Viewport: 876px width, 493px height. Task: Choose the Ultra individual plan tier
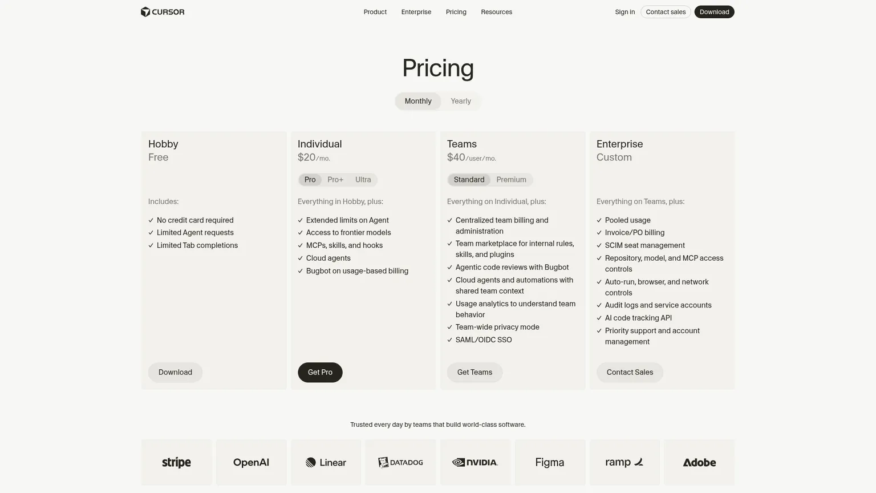363,180
